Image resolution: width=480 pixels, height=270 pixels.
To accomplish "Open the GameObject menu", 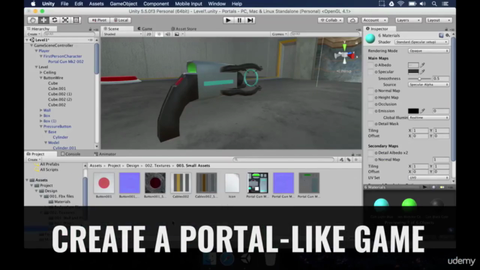I will [x=123, y=4].
